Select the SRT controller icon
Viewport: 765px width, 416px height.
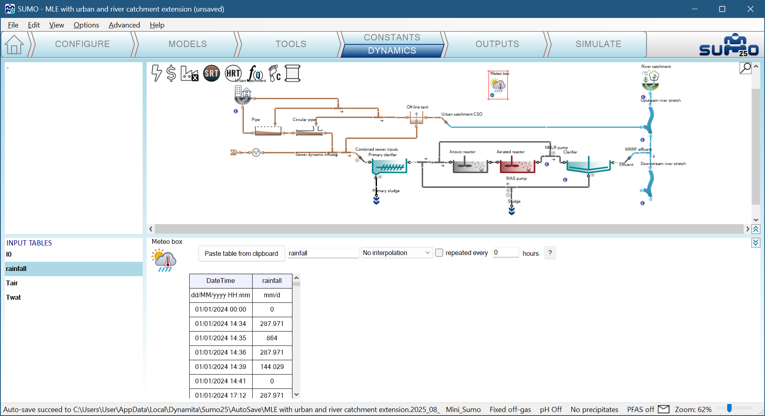click(x=212, y=73)
